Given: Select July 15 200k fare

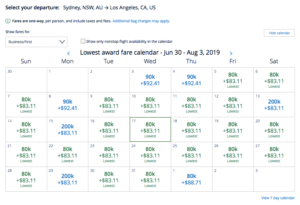Looking at the screenshot, I should click(67, 129).
